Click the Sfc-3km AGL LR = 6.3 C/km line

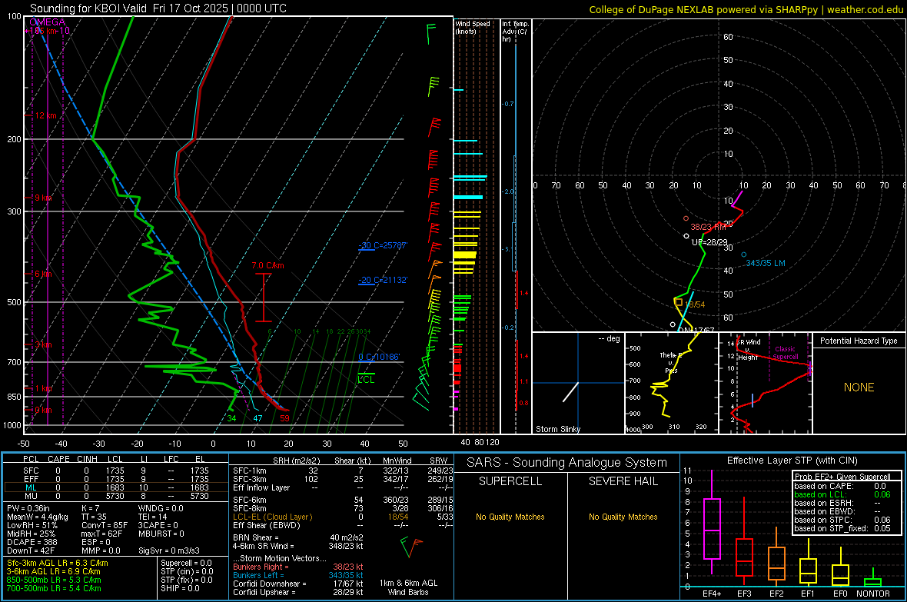tap(58, 563)
